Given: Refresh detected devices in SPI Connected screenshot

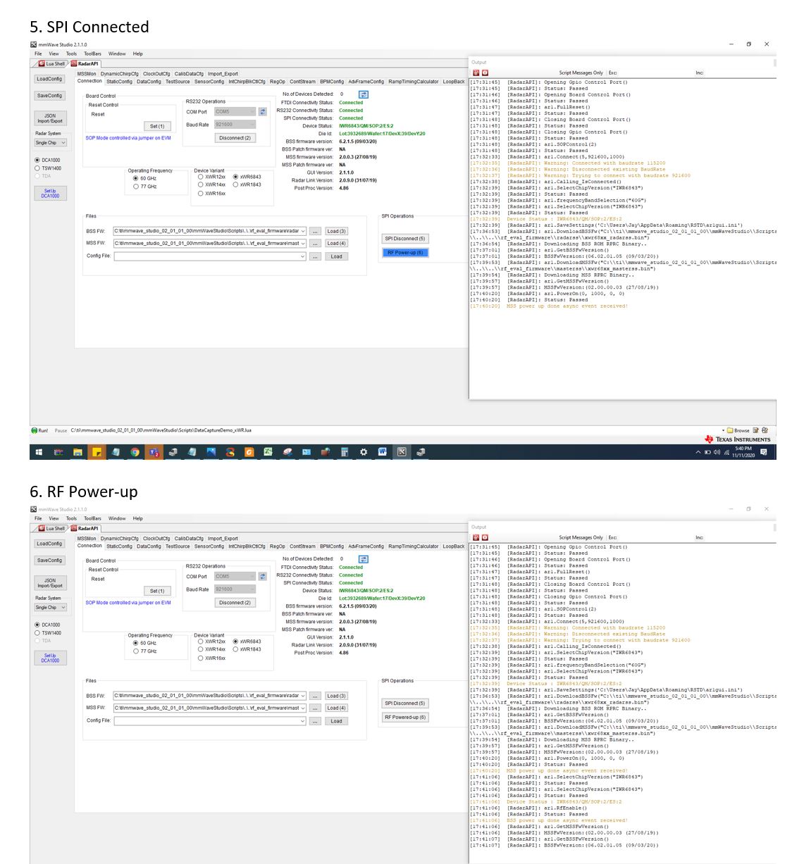Looking at the screenshot, I should (x=363, y=94).
